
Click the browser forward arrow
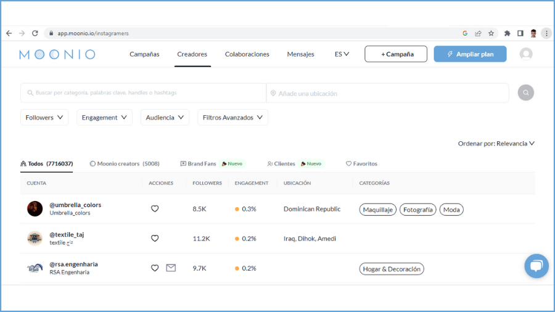22,33
